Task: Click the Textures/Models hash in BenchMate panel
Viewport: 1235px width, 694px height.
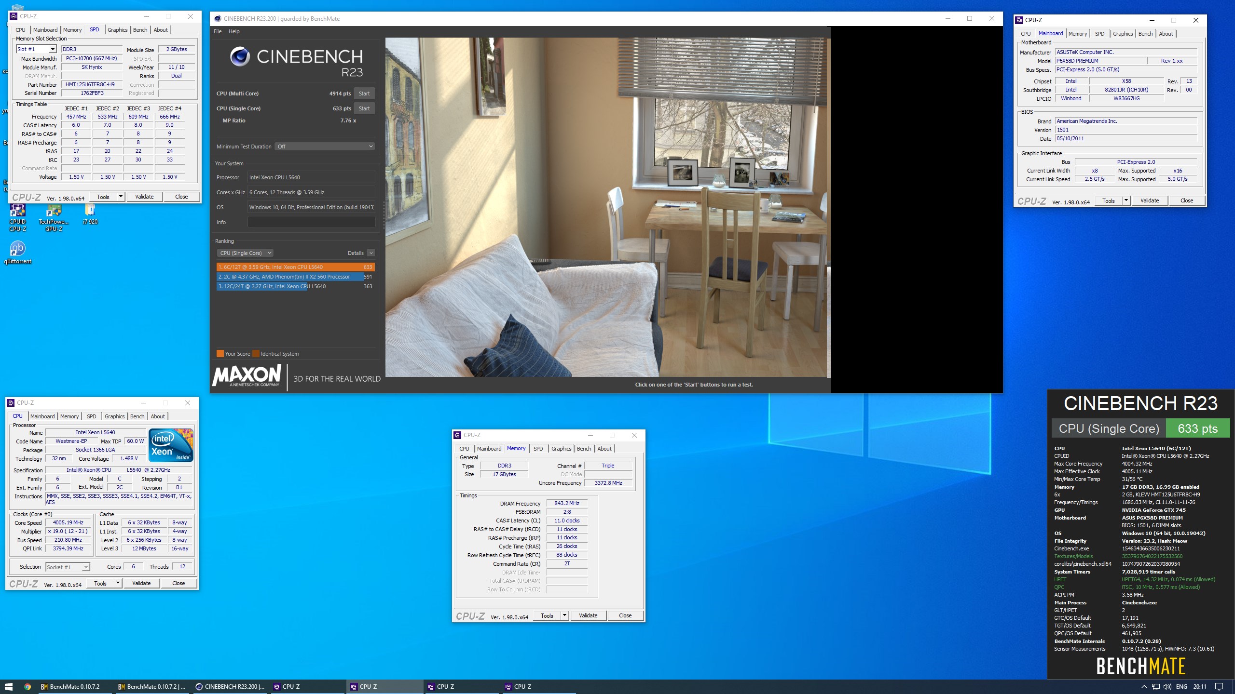Action: [1152, 556]
